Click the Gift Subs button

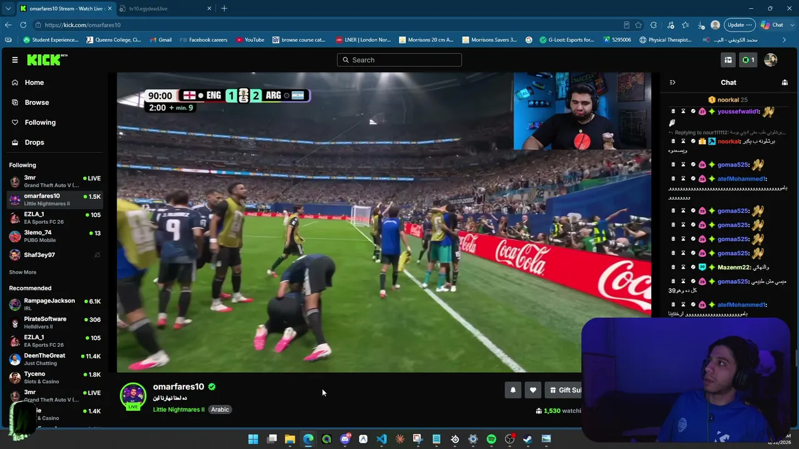click(564, 390)
